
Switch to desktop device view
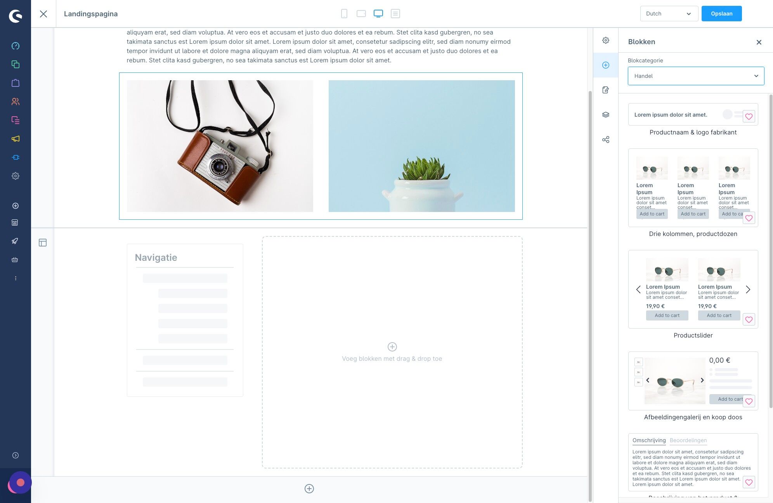[378, 14]
